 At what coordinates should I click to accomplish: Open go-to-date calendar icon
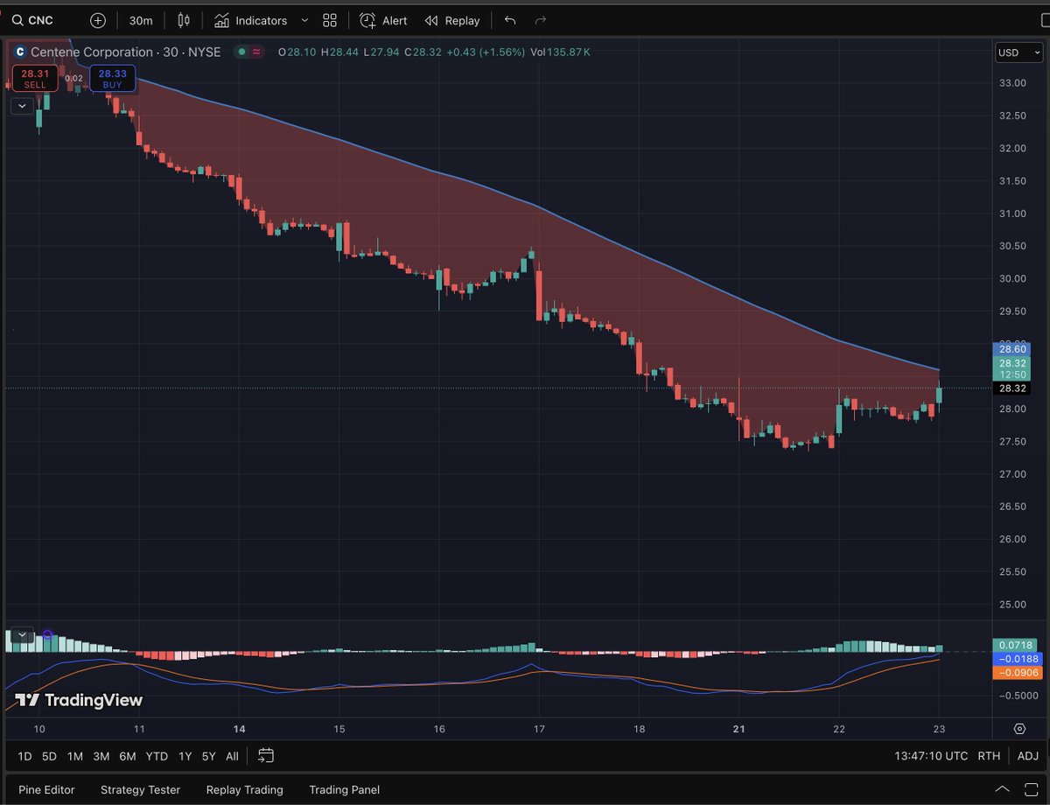click(266, 755)
